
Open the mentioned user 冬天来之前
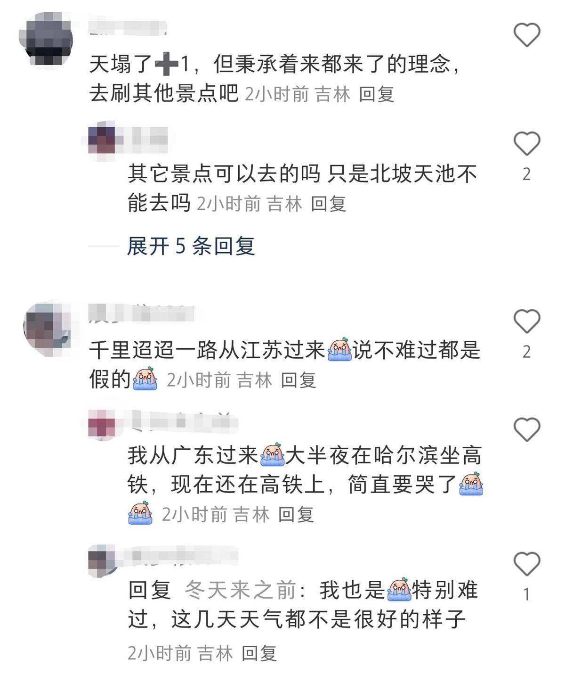click(x=240, y=590)
